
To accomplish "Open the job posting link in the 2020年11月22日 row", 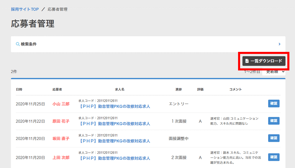I will point(115,124).
